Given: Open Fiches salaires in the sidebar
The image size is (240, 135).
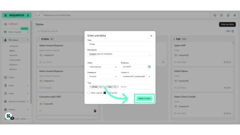Looking at the screenshot, I should pos(15,60).
